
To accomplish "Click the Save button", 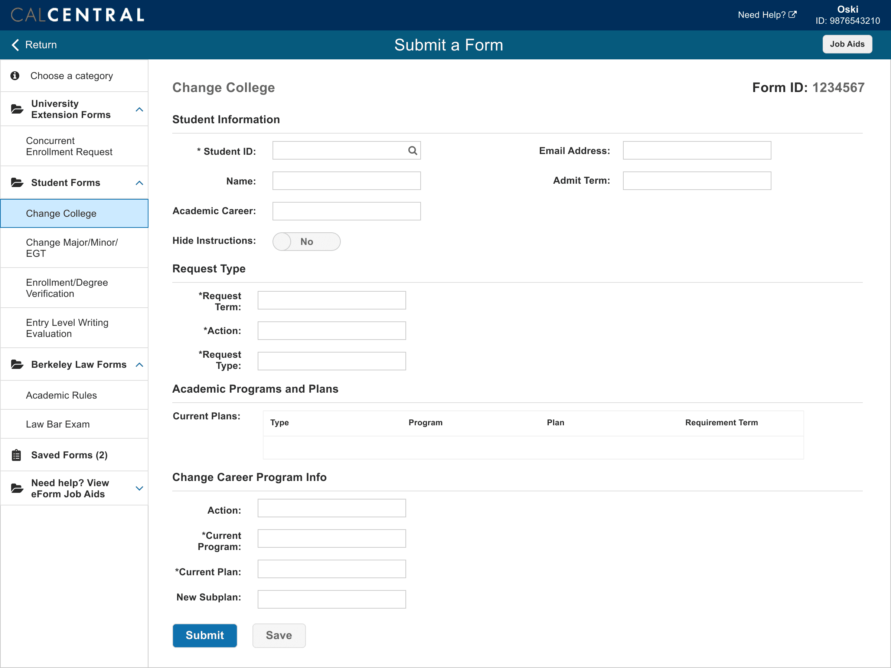I will click(279, 635).
